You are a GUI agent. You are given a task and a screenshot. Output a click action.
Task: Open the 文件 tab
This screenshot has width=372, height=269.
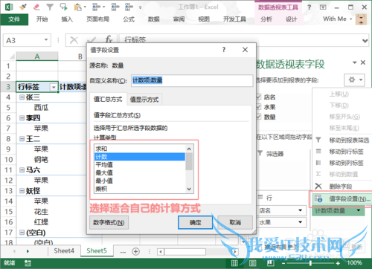coord(14,19)
